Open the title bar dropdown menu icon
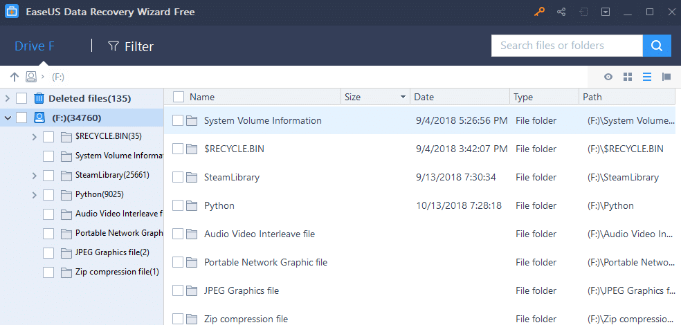 606,12
